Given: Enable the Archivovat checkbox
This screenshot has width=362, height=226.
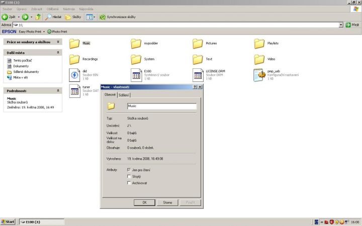Looking at the screenshot, I should coord(129,183).
